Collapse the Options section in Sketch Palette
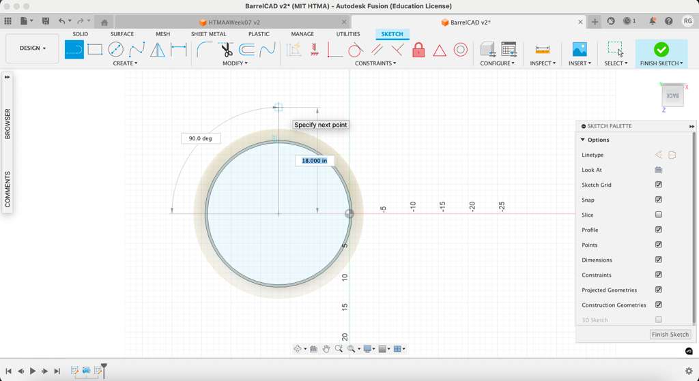Image resolution: width=699 pixels, height=381 pixels. (583, 140)
